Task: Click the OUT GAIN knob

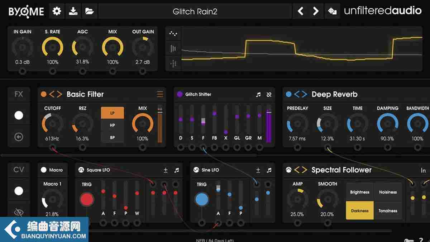Action: coord(143,47)
